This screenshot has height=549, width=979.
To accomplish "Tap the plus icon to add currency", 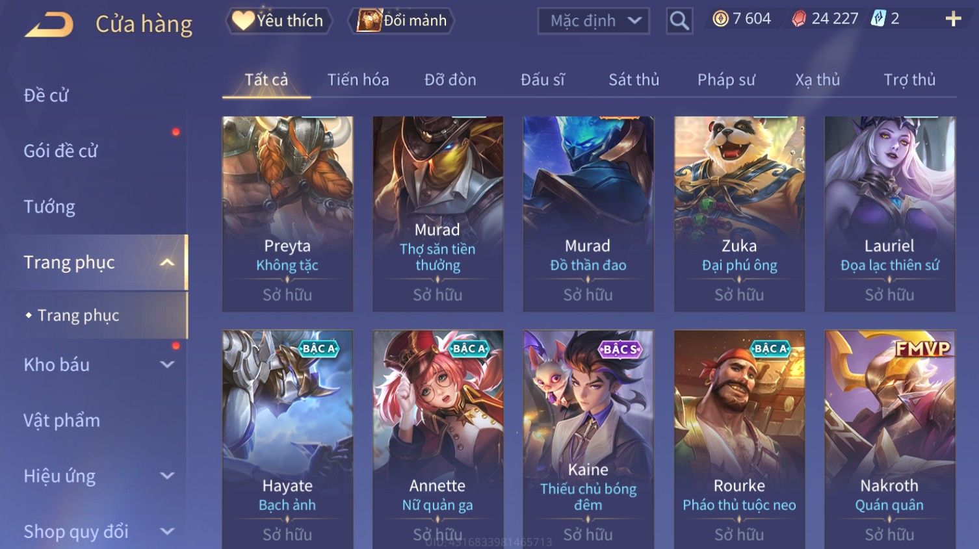I will click(953, 19).
